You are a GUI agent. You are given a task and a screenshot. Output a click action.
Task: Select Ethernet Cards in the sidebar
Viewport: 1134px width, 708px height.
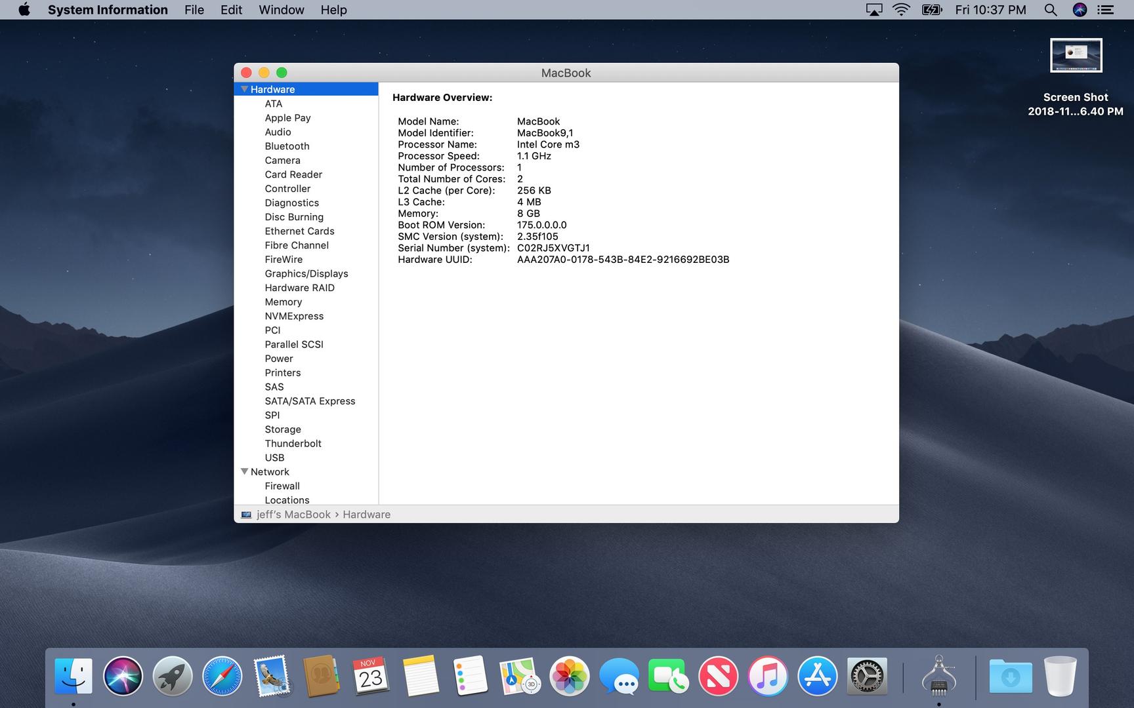click(x=299, y=231)
